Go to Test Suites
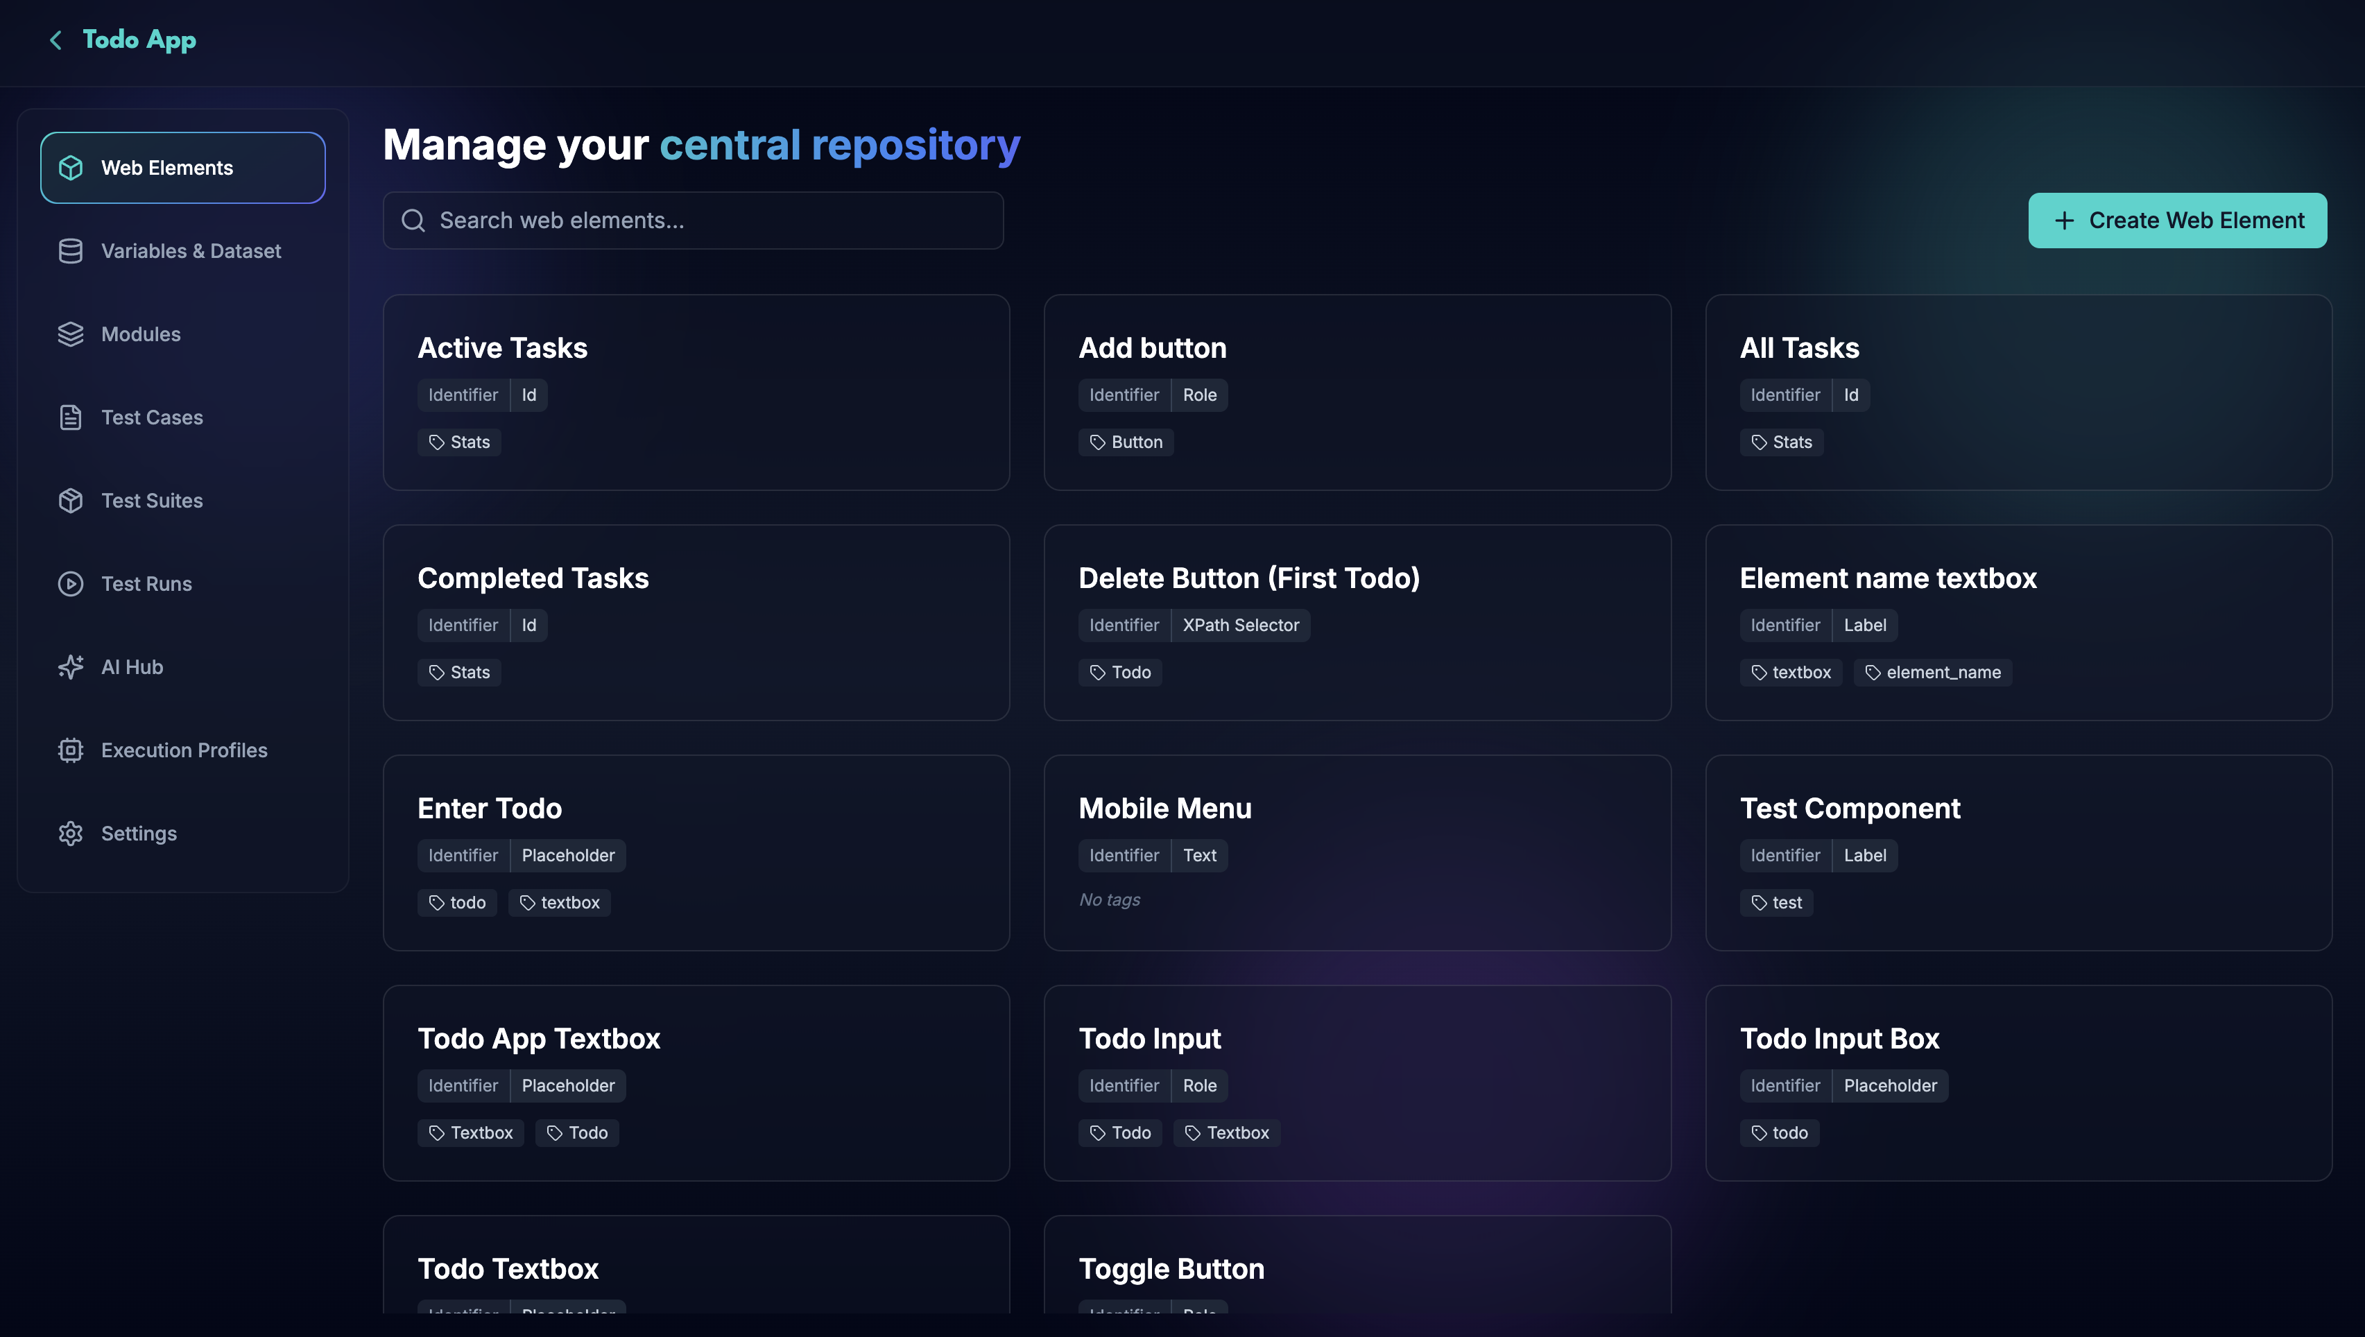The width and height of the screenshot is (2365, 1337). tap(182, 501)
